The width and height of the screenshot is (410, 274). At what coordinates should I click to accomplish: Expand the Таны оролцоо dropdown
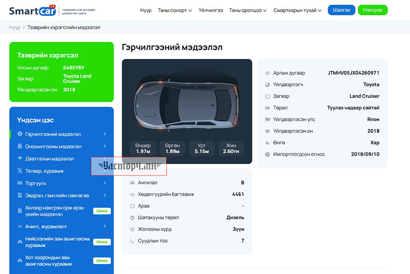[248, 10]
